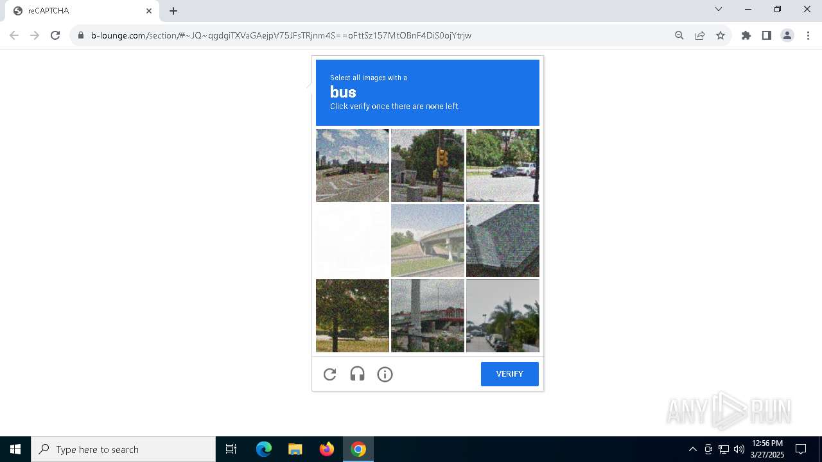Select the parked cars under trees tile

503,166
